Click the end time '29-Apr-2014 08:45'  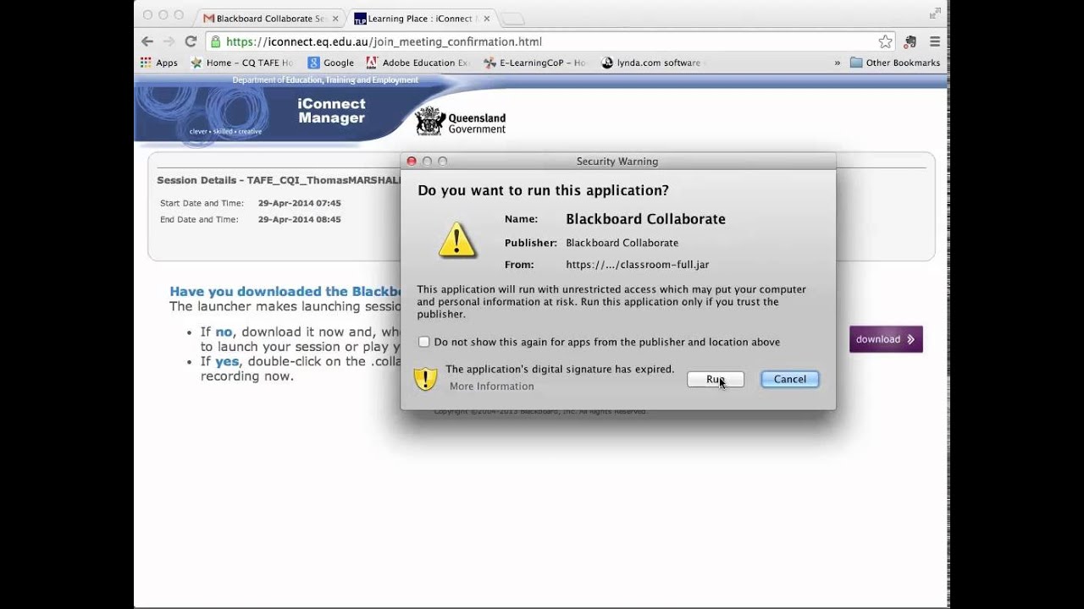(x=300, y=219)
